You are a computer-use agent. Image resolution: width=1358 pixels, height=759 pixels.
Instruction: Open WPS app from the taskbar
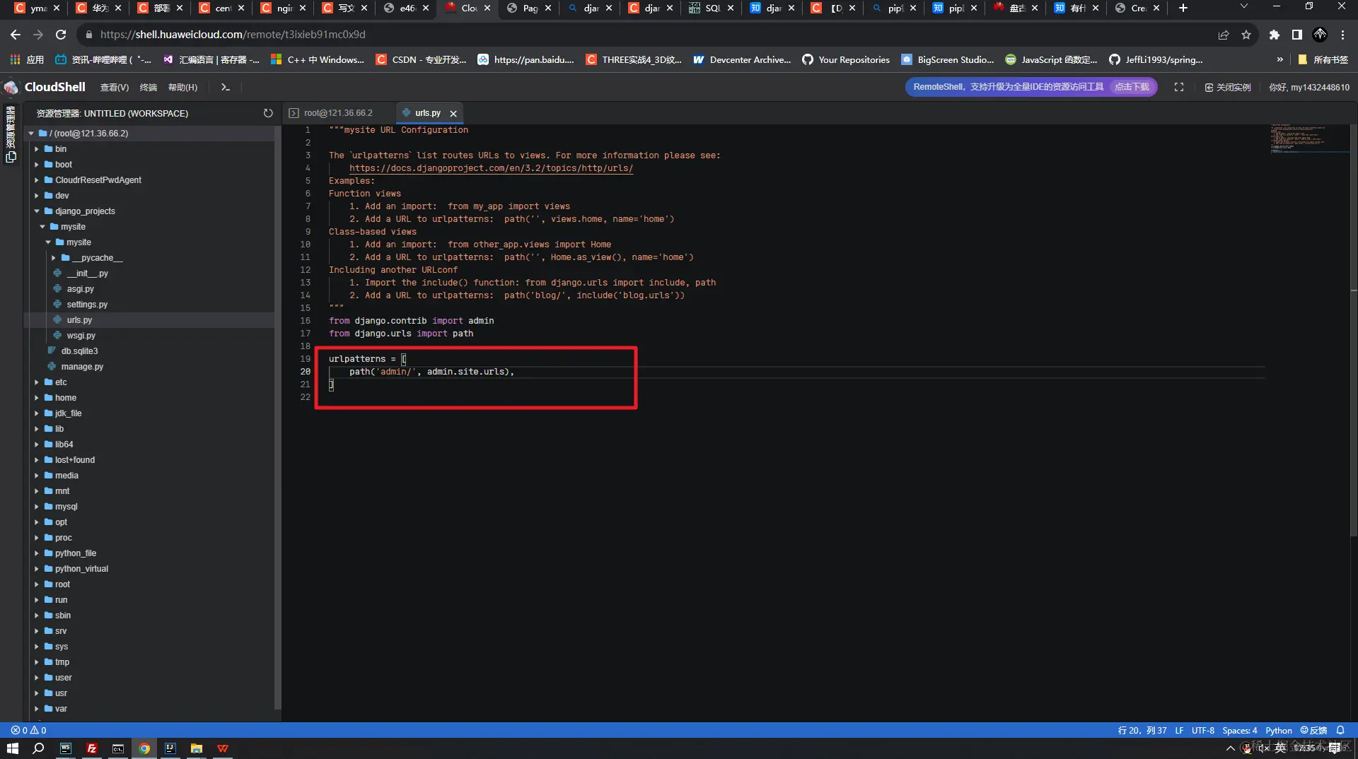[x=223, y=748]
